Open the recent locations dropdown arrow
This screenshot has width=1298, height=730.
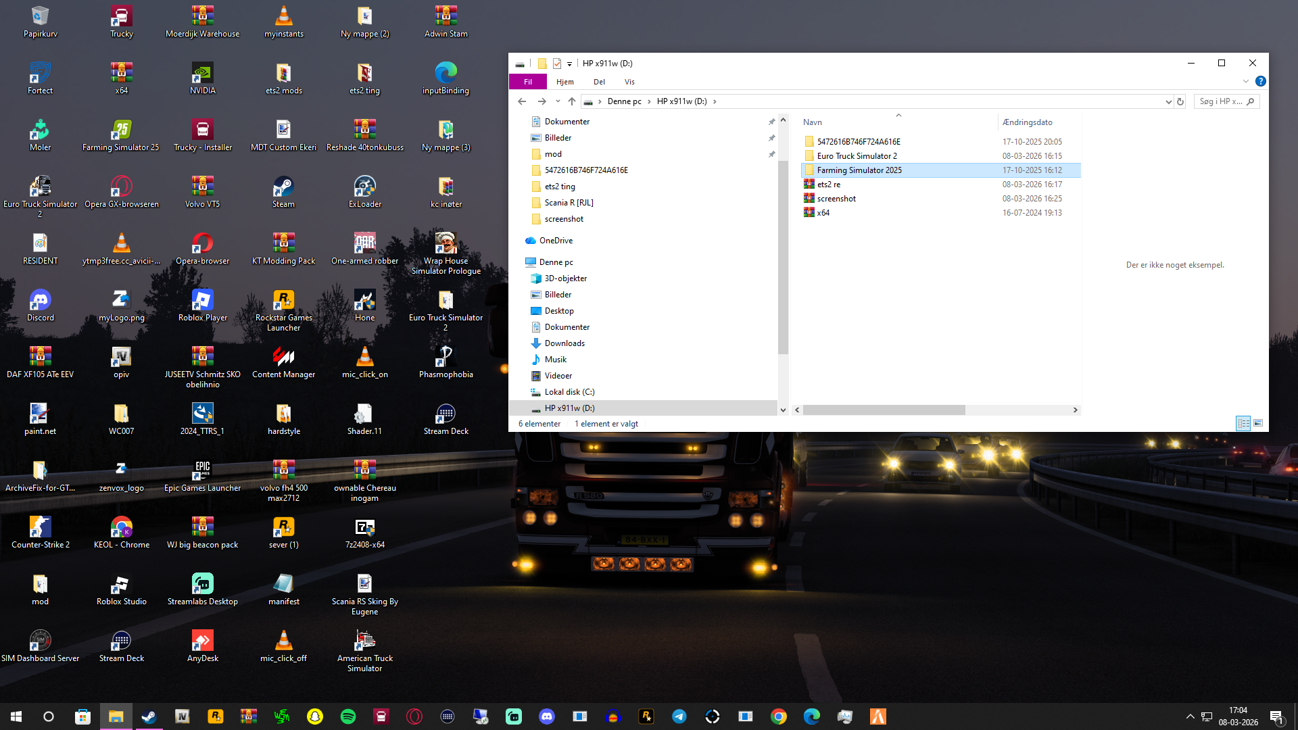(558, 101)
